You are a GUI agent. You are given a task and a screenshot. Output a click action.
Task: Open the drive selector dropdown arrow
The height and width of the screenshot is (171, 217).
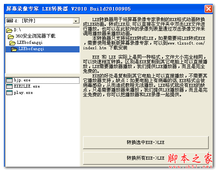(x=76, y=21)
